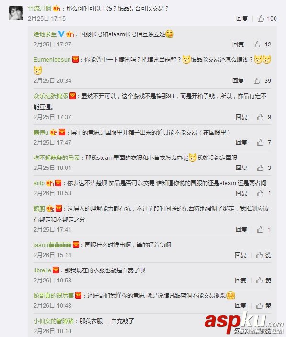Open Eumenidesun's user profile

point(52,59)
